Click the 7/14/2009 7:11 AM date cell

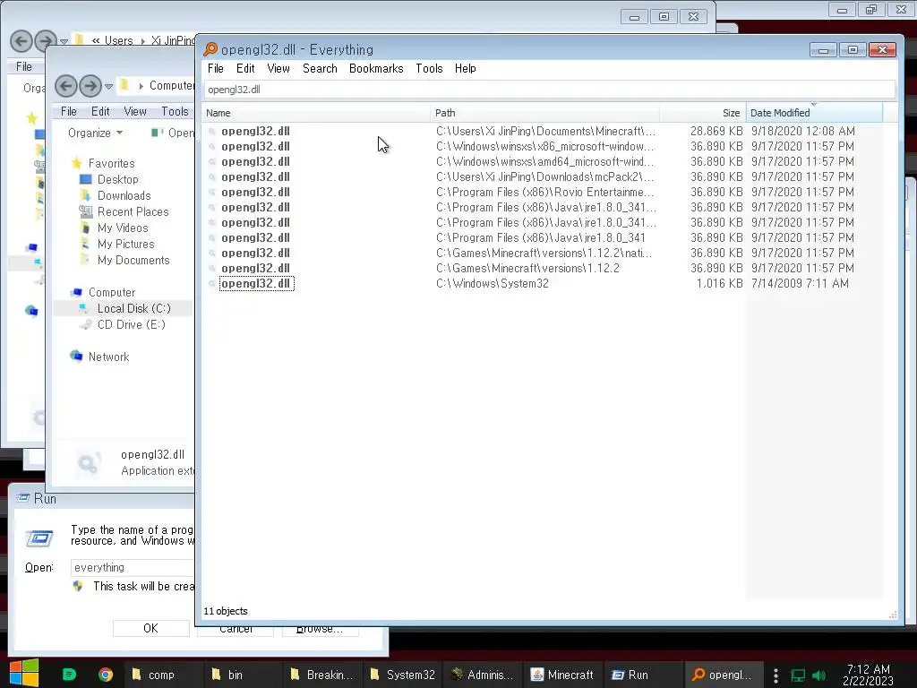pos(800,283)
